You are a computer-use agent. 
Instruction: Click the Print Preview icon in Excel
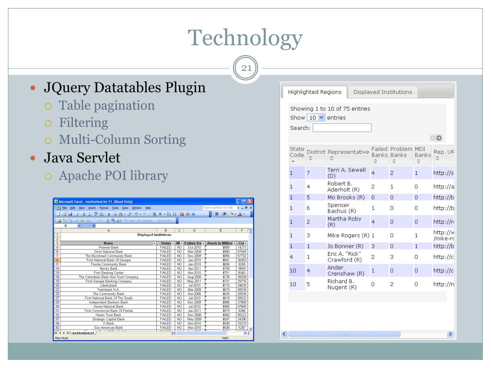[89, 214]
